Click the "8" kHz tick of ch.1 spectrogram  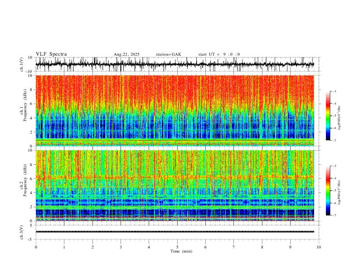pos(31,90)
